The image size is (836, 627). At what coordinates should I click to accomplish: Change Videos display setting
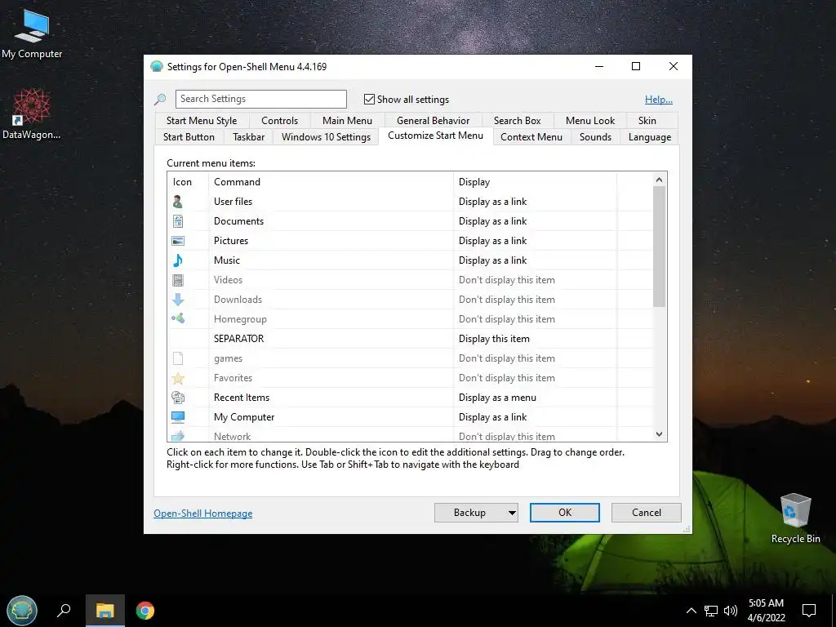coord(506,280)
